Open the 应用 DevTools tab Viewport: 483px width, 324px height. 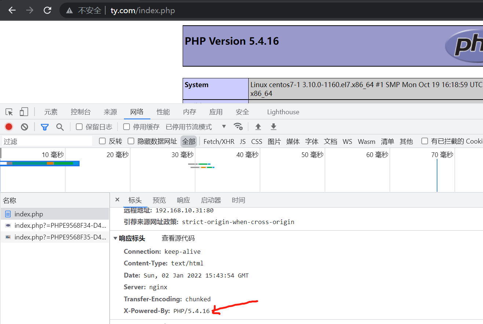click(216, 112)
